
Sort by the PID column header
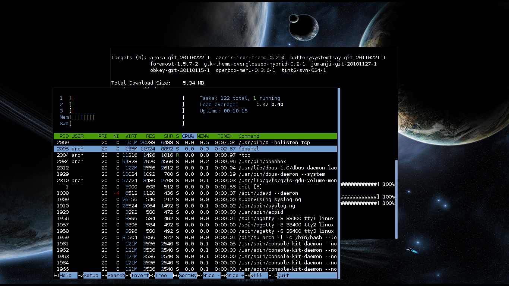[x=64, y=136]
